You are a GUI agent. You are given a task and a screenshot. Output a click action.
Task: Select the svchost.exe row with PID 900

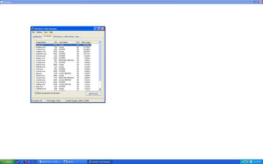(x=63, y=49)
